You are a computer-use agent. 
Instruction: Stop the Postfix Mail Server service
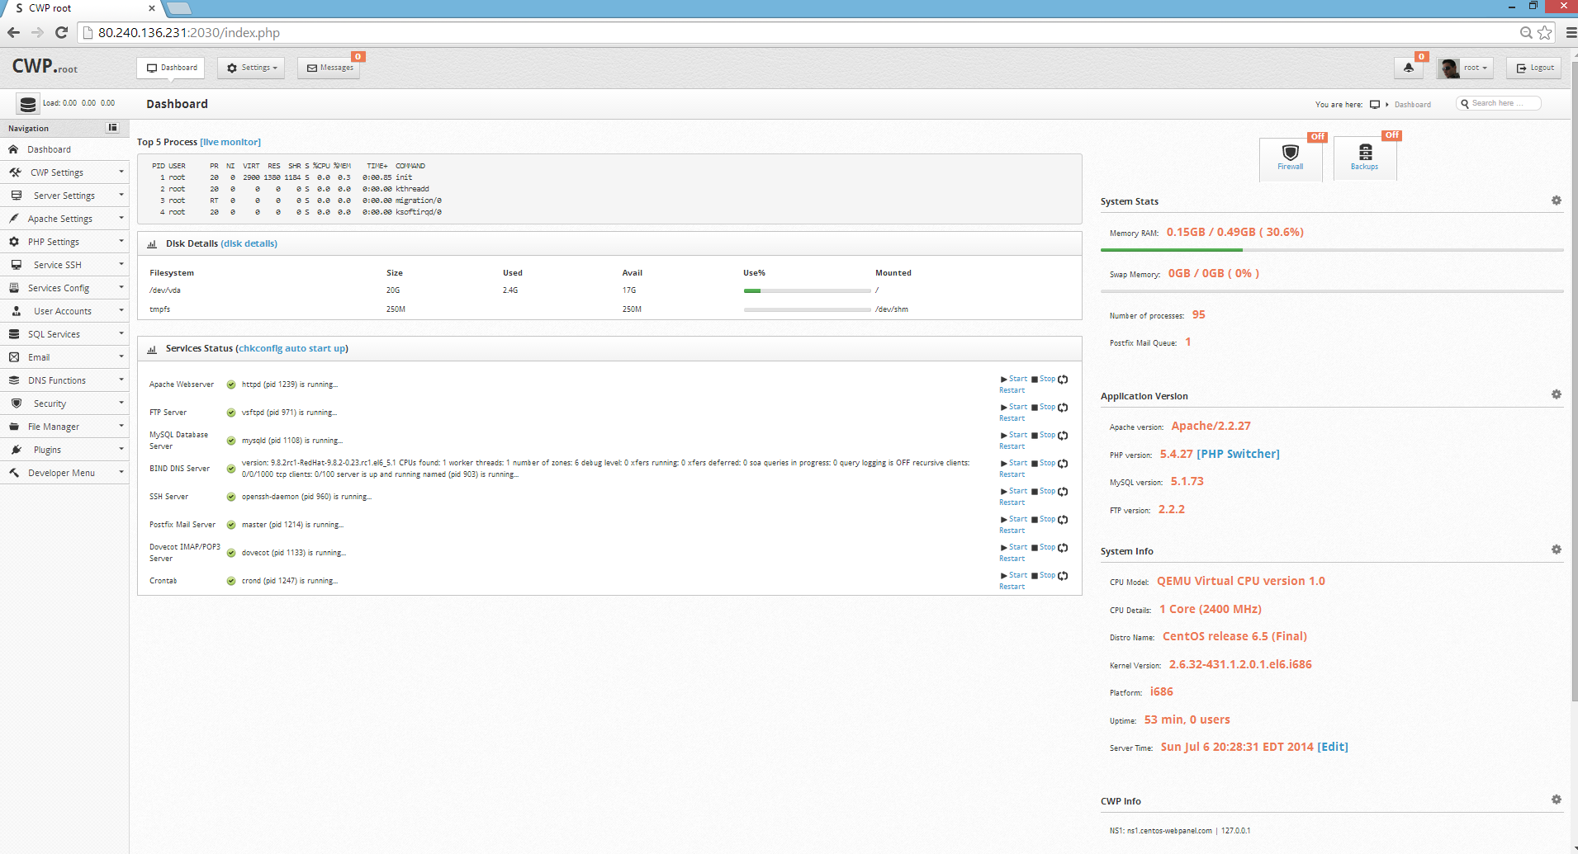click(x=1043, y=519)
